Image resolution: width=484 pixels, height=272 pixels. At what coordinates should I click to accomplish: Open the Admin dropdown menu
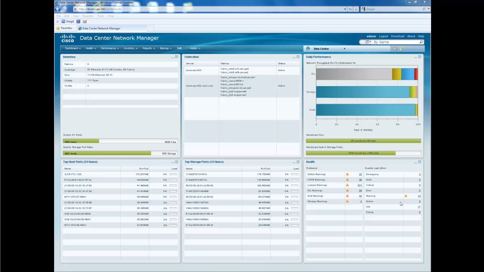(x=195, y=48)
